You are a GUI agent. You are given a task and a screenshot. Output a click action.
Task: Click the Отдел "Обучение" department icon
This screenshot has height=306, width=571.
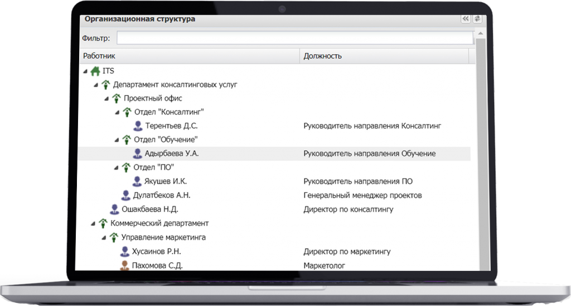(127, 140)
